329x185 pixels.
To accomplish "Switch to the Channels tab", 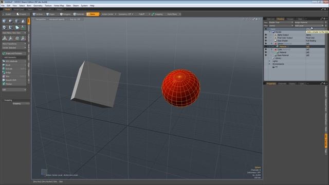I will pos(282,84).
